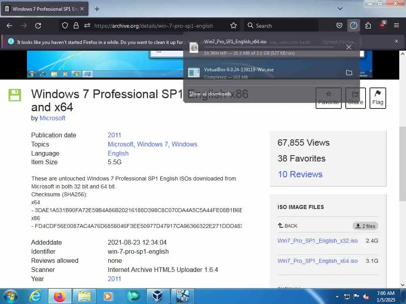Screen dimensions: 406x304
Task: Go BACK in ISO image files list
Action: [288, 226]
